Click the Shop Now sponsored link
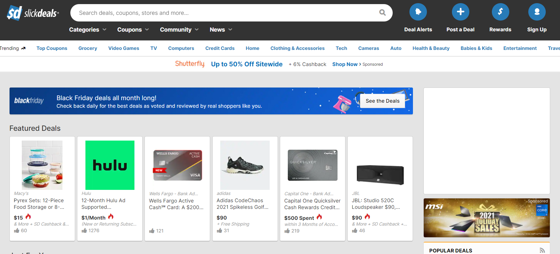 347,64
